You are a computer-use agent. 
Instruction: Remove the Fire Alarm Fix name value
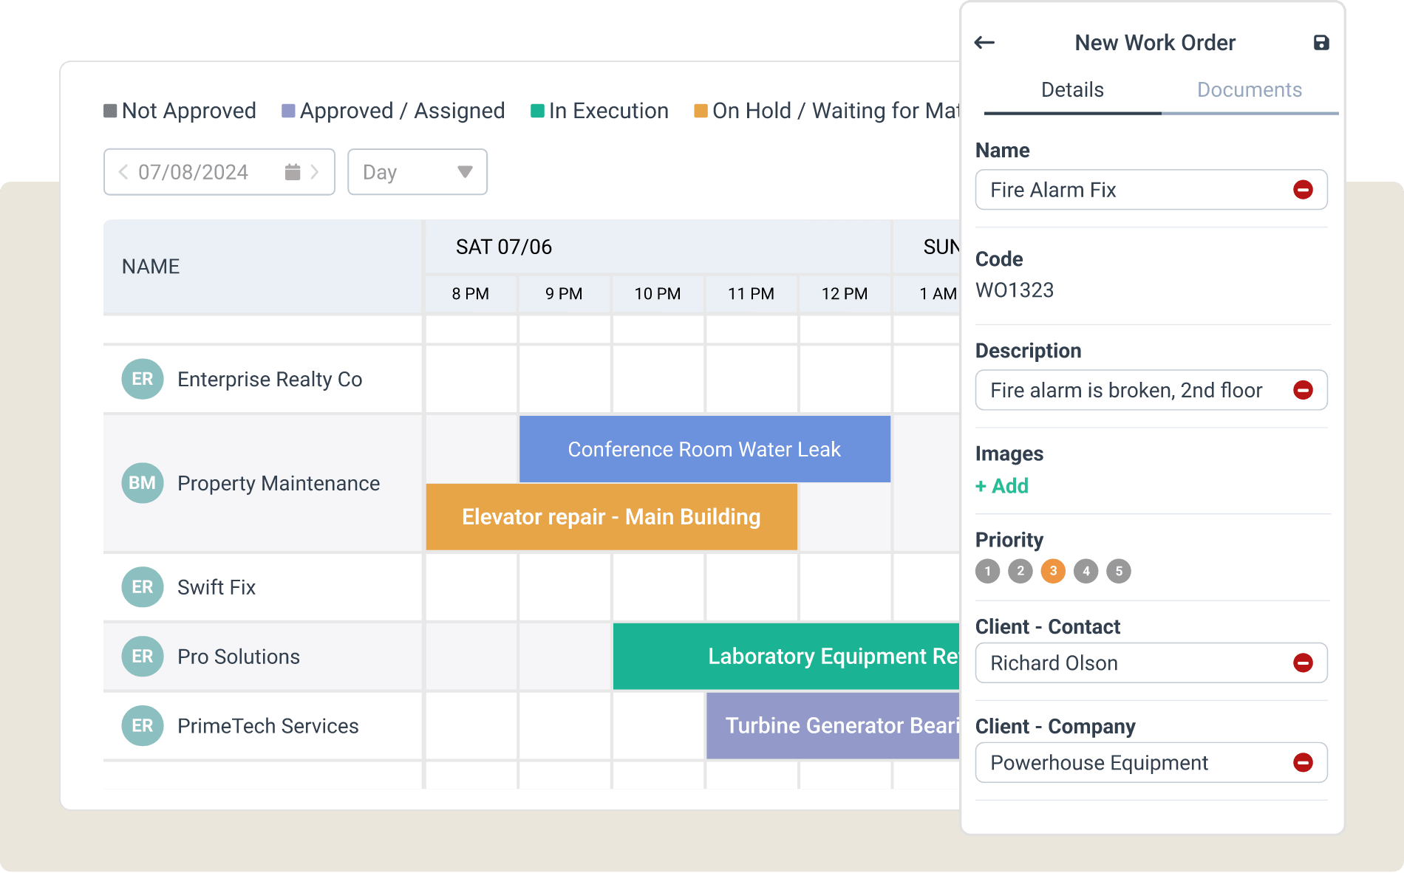1304,190
